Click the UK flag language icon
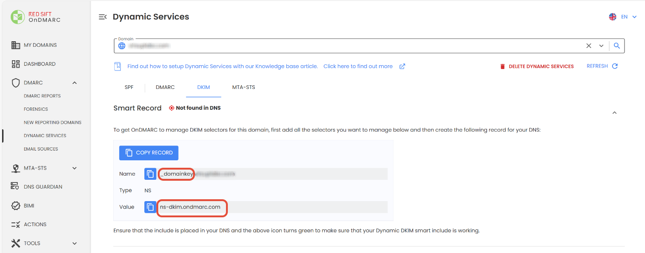Viewport: 645px width, 253px height. 613,17
